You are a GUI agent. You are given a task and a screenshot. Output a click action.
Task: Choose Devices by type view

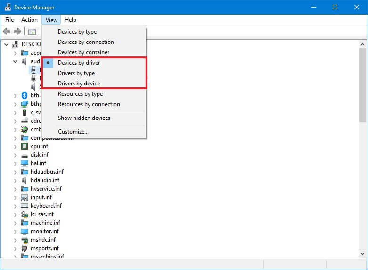[x=94, y=32]
